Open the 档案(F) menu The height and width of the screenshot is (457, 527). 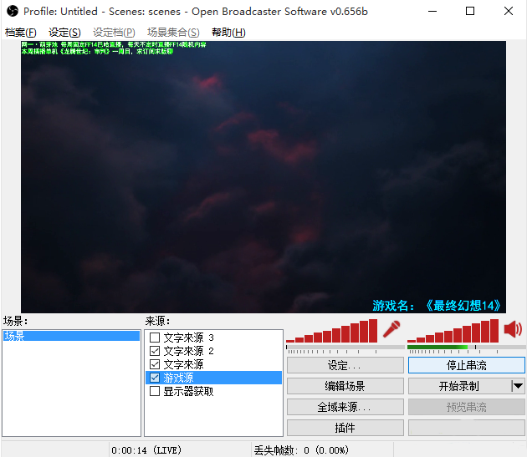21,33
